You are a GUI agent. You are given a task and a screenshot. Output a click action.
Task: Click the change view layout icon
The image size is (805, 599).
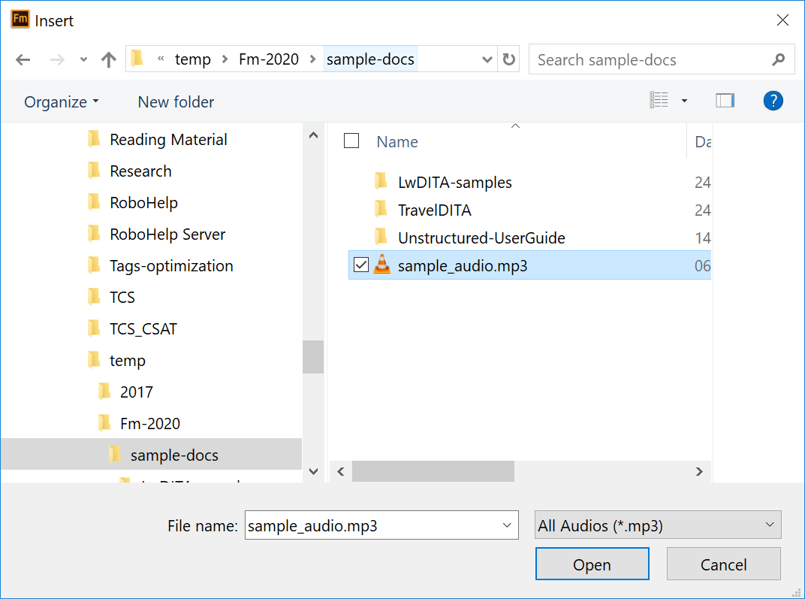(659, 101)
